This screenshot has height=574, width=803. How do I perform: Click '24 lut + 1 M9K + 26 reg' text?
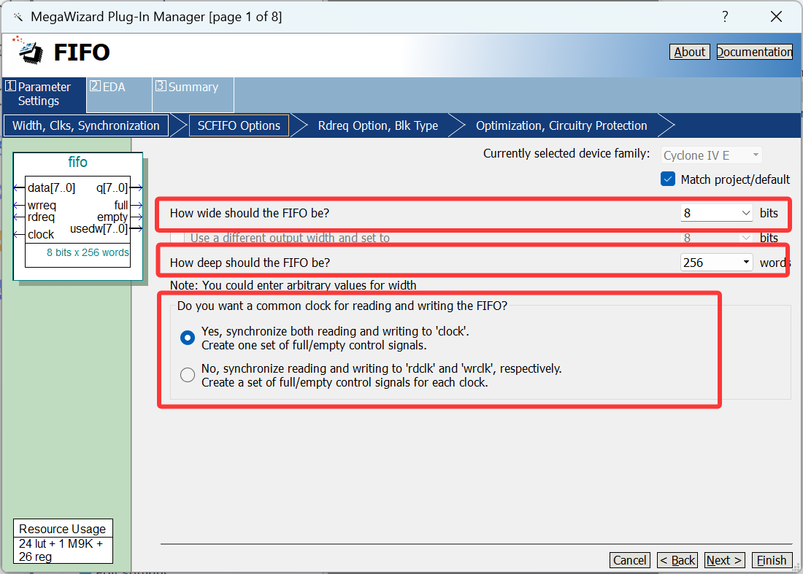[x=61, y=550]
